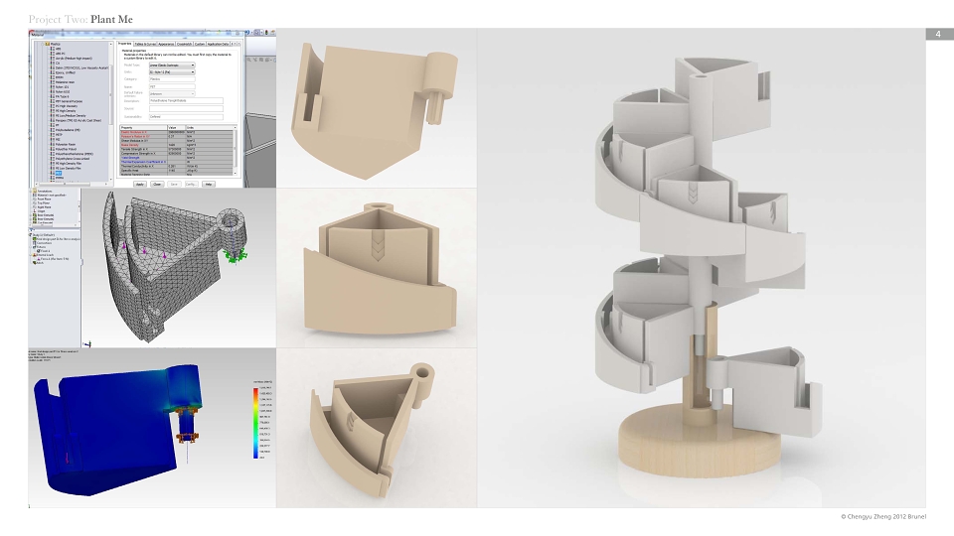Select the Elastic Modulus in X row
This screenshot has width=954, height=536.
177,132
